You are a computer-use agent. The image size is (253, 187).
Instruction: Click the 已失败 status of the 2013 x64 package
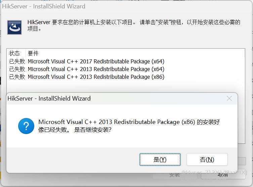(x=17, y=69)
